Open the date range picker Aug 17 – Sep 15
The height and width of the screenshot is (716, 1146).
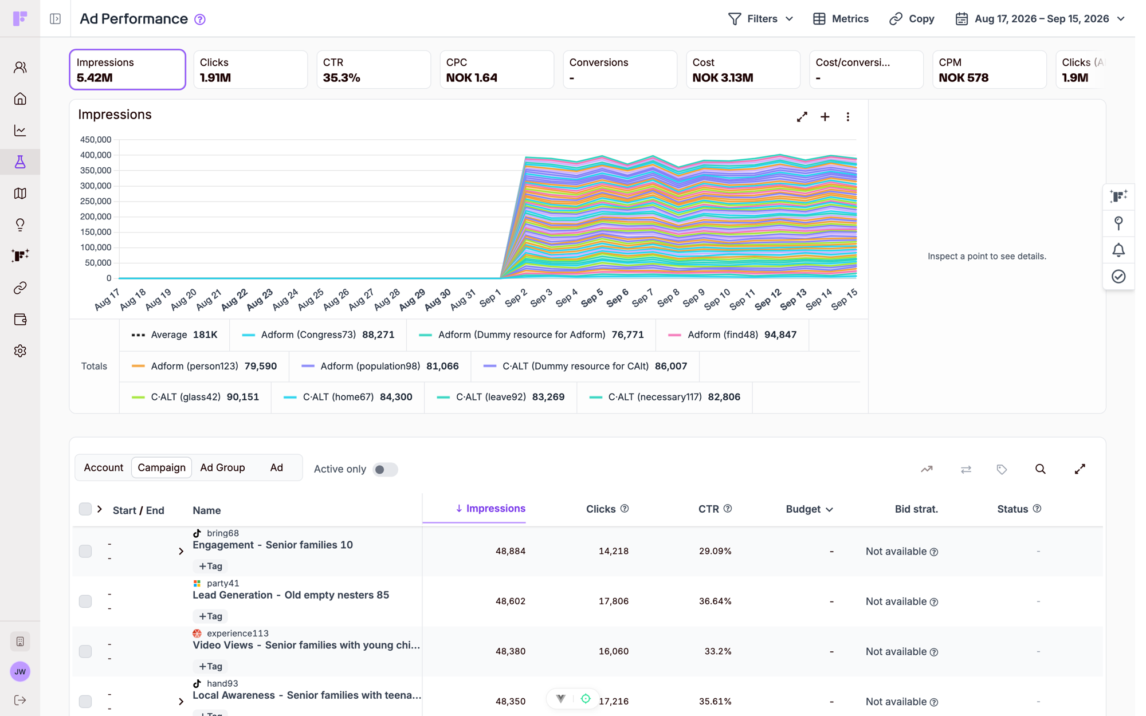[1040, 19]
